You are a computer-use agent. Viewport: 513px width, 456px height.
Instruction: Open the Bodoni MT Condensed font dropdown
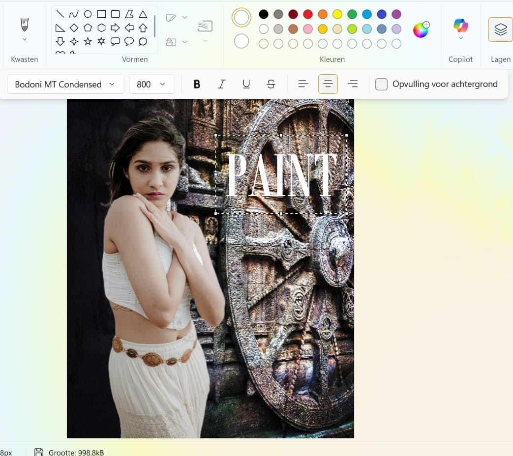(66, 84)
